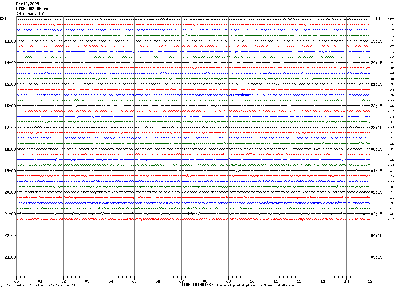Click minute tick label "03" on time axis
This screenshot has width=396, height=290.
click(x=87, y=281)
